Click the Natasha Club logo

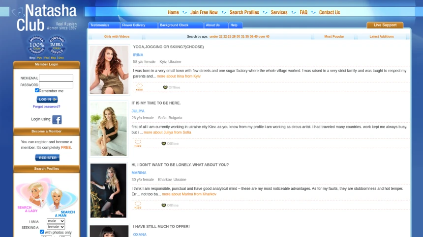pyautogui.click(x=47, y=18)
